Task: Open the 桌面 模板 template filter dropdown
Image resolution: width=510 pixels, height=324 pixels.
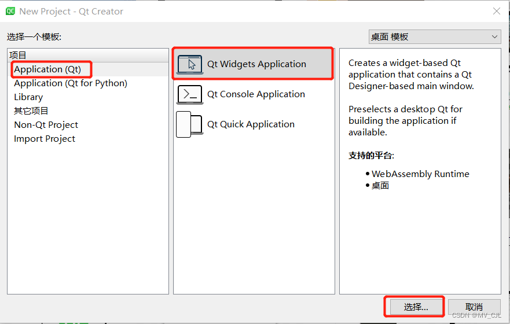Action: [x=435, y=36]
